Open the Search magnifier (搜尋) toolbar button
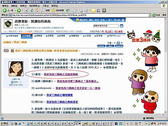The height and width of the screenshot is (126, 168). [x=45, y=10]
